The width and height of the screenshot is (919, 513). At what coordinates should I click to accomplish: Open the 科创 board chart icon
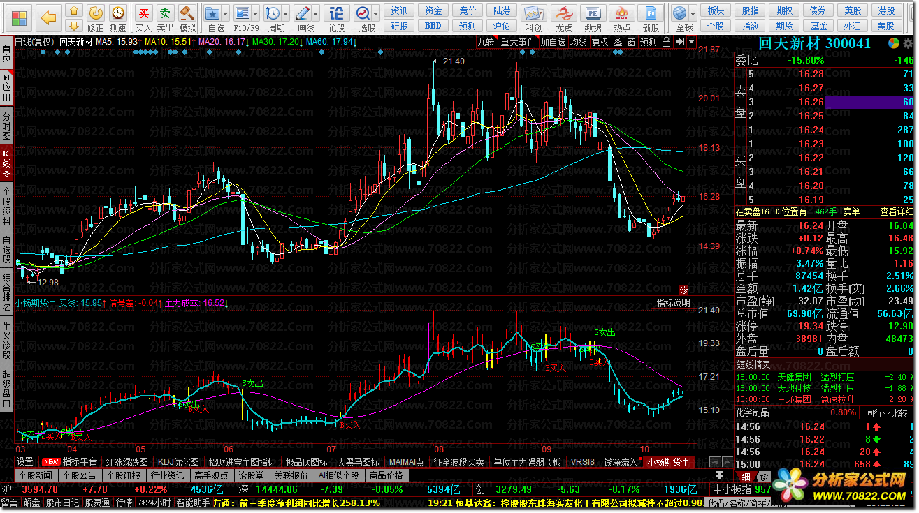click(535, 17)
